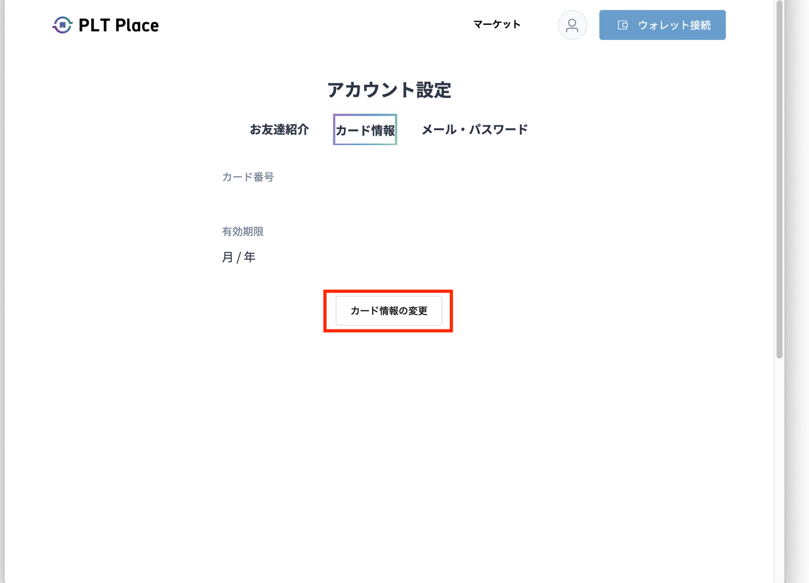Click the 月 month placeholder text
This screenshot has width=809, height=583.
pos(227,257)
